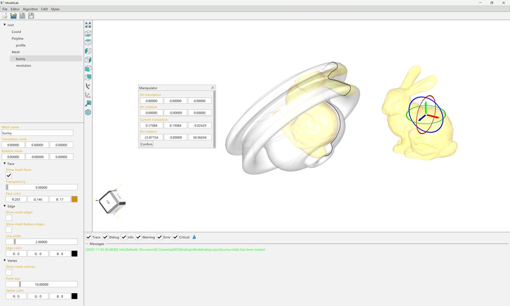Image resolution: width=510 pixels, height=306 pixels.
Task: Select the cube view with front face highlighted
Action: click(x=88, y=68)
